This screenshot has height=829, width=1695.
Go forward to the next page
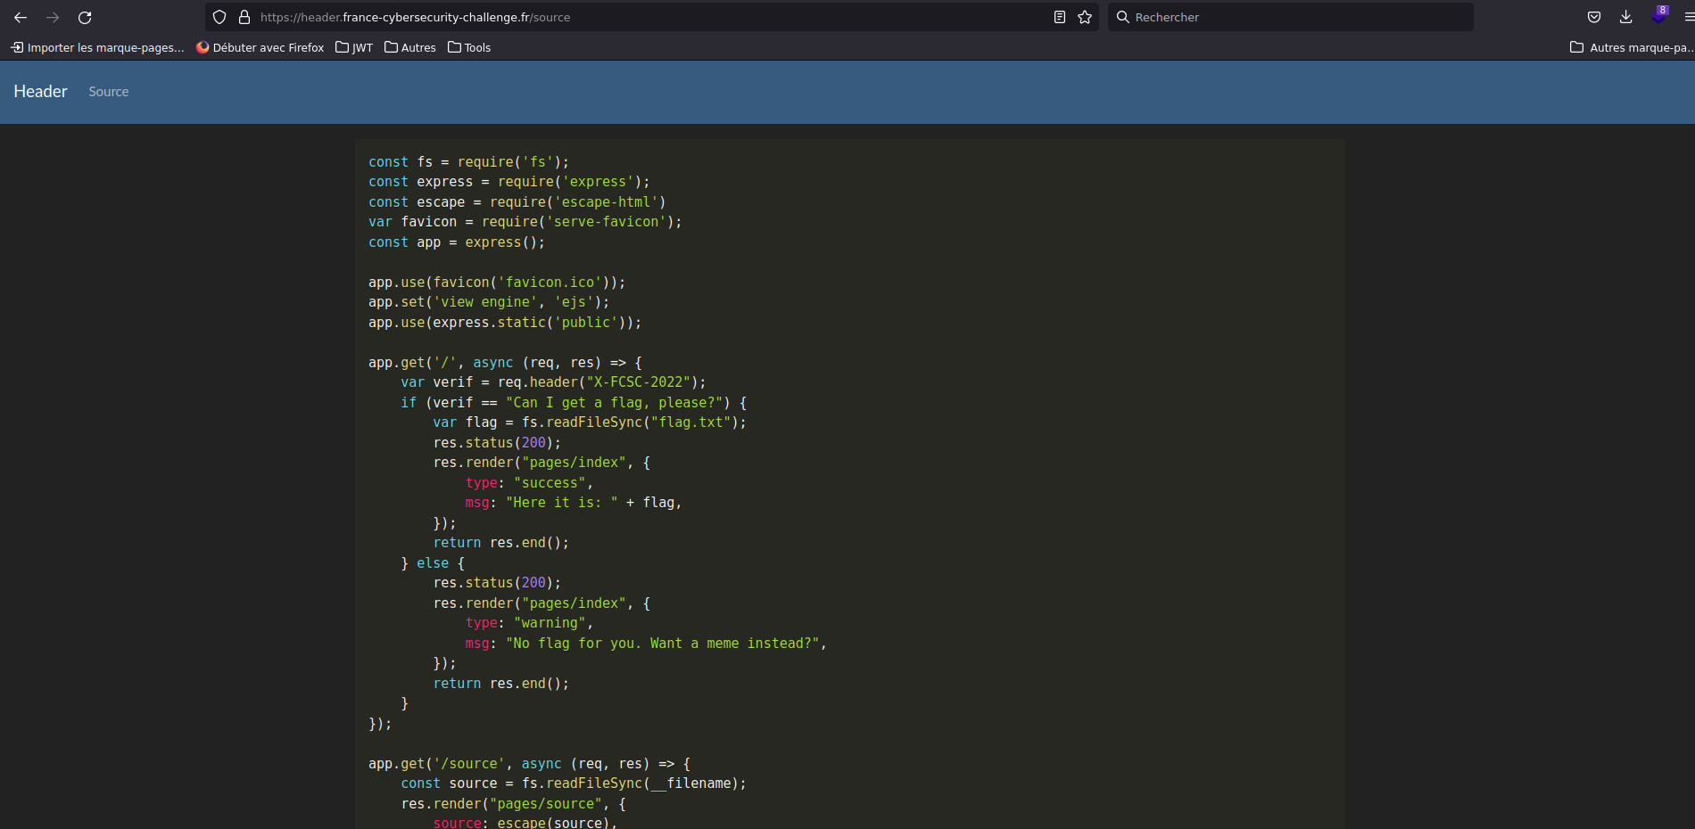(x=53, y=17)
